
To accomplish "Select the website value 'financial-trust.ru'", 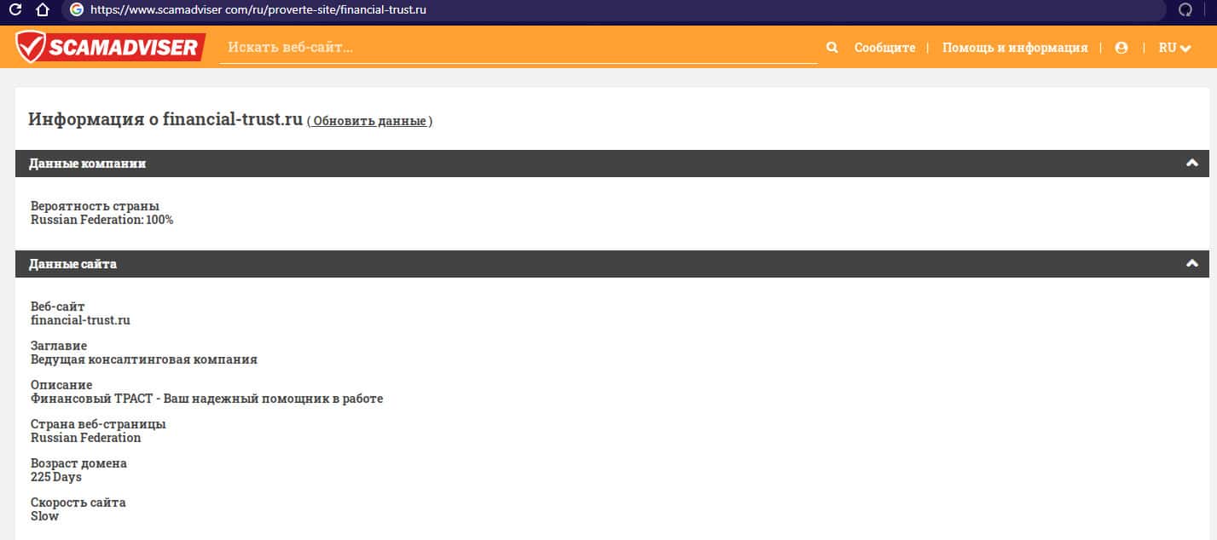I will point(80,320).
